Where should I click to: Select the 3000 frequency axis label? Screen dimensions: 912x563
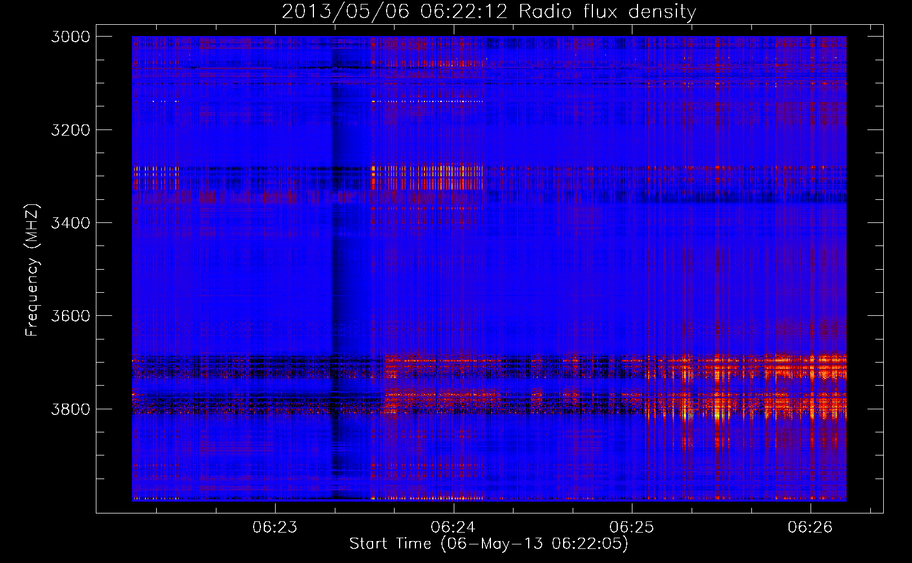point(70,37)
